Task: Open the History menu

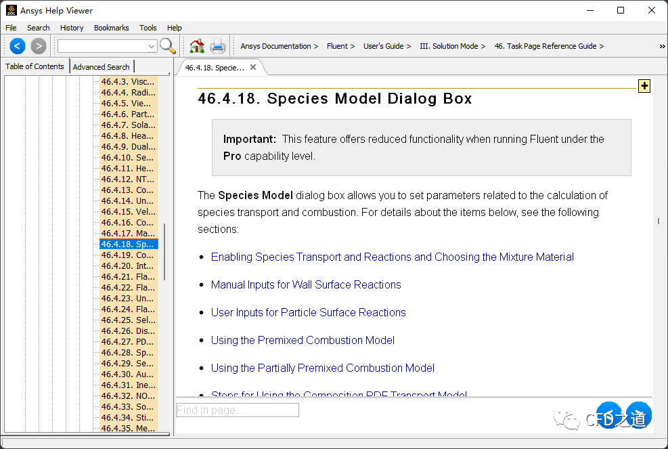Action: tap(72, 28)
